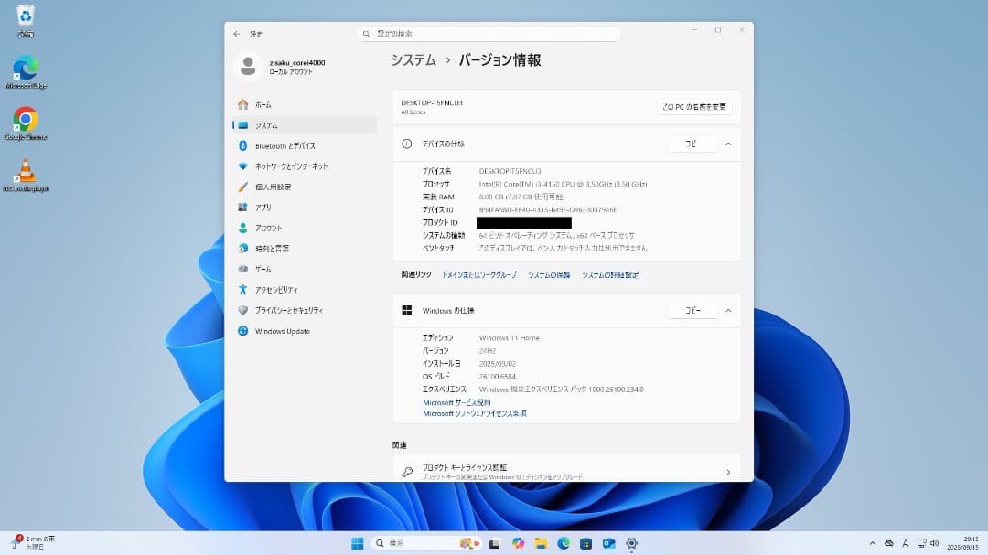Click the ゲーム controller icon
988x555 pixels.
click(242, 269)
